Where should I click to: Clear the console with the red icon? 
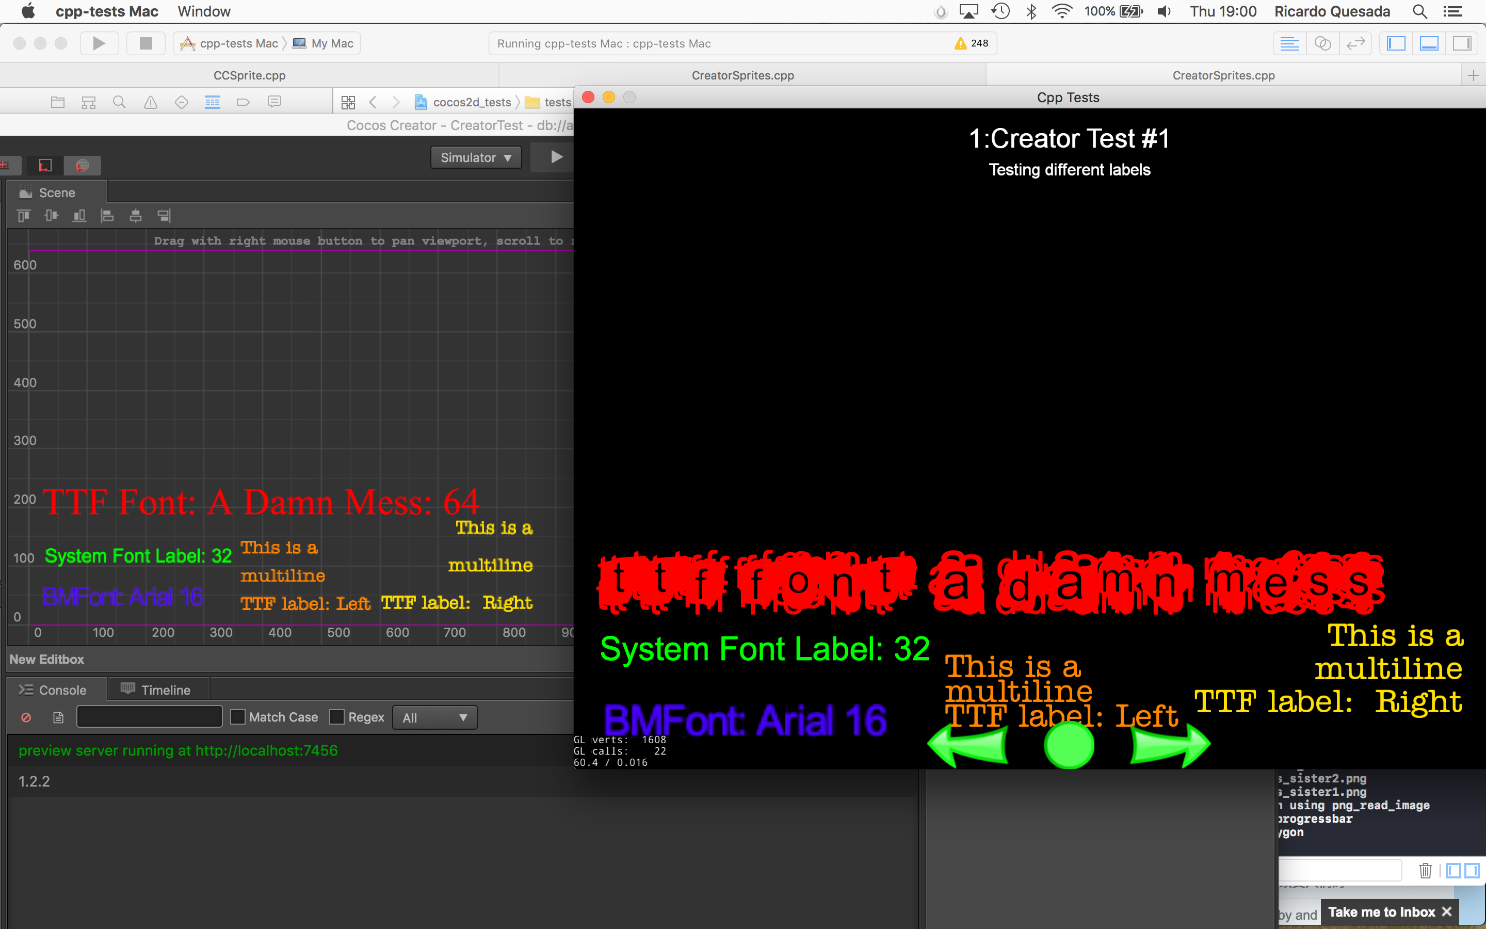point(26,717)
